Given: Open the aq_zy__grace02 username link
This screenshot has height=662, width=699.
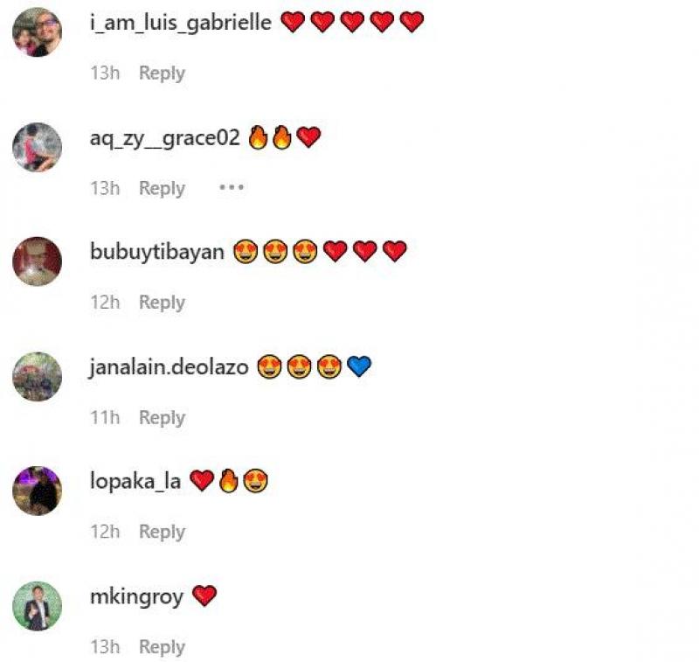Looking at the screenshot, I should click(x=164, y=138).
